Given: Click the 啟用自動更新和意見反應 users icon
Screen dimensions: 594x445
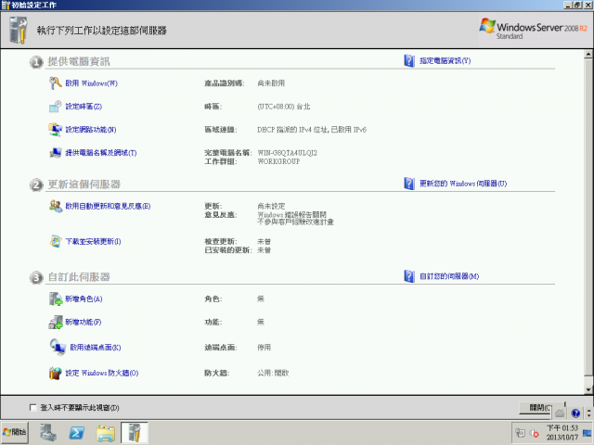Looking at the screenshot, I should click(x=56, y=206).
